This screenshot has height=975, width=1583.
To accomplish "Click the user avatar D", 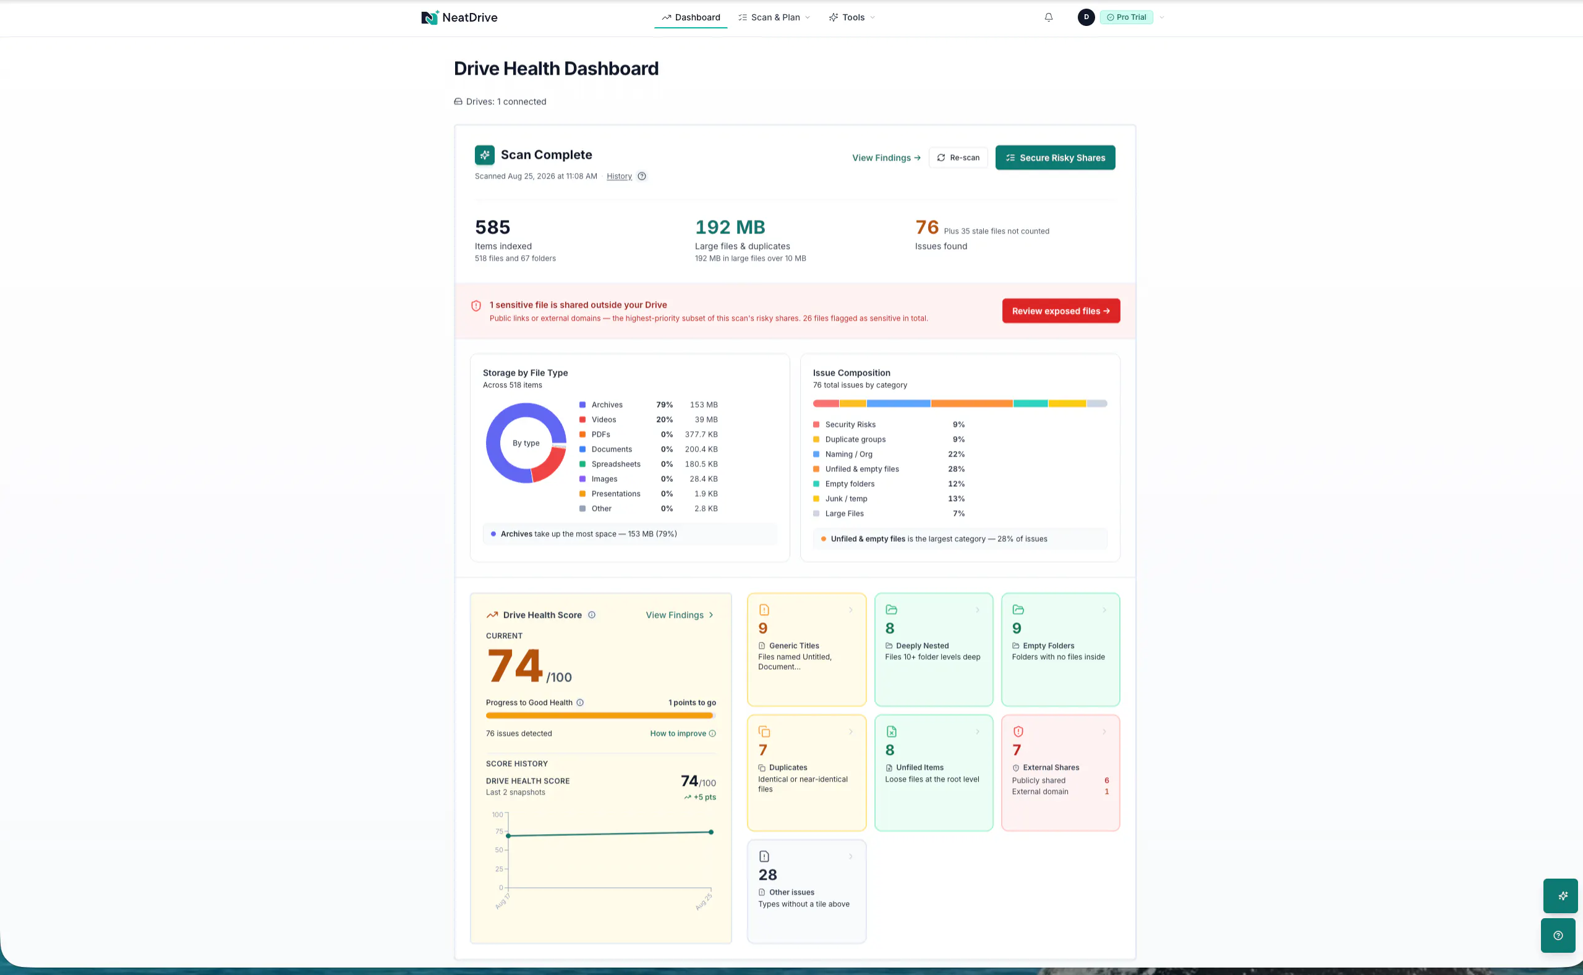I will (x=1086, y=17).
